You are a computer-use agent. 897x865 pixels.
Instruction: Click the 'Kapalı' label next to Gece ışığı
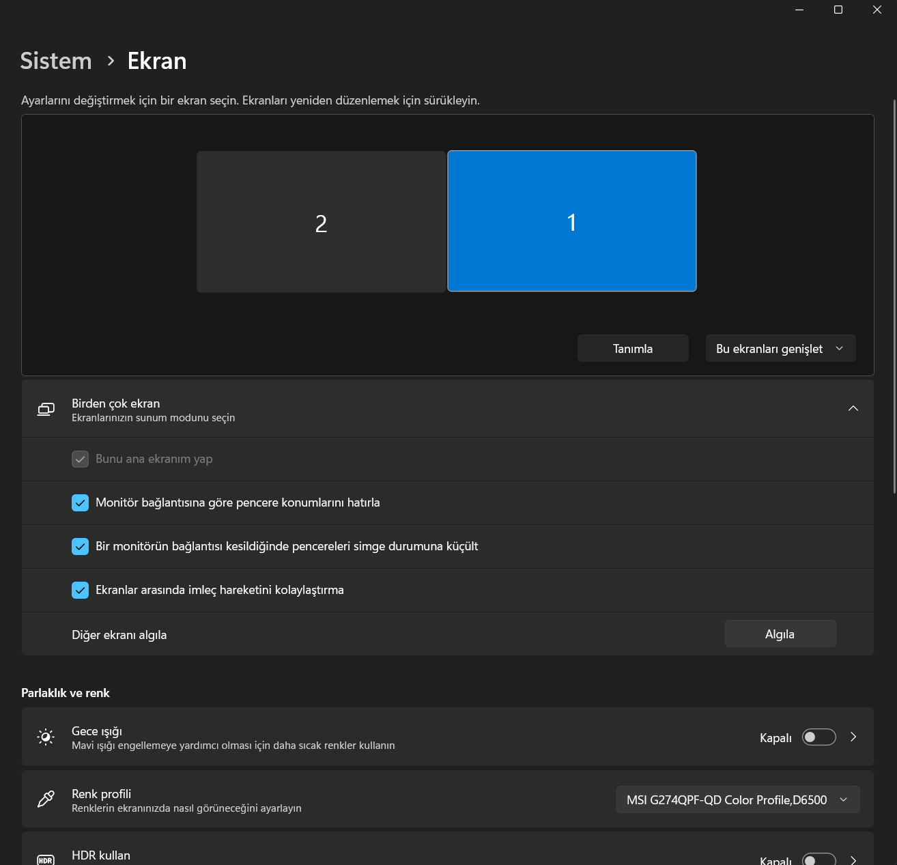[775, 738]
